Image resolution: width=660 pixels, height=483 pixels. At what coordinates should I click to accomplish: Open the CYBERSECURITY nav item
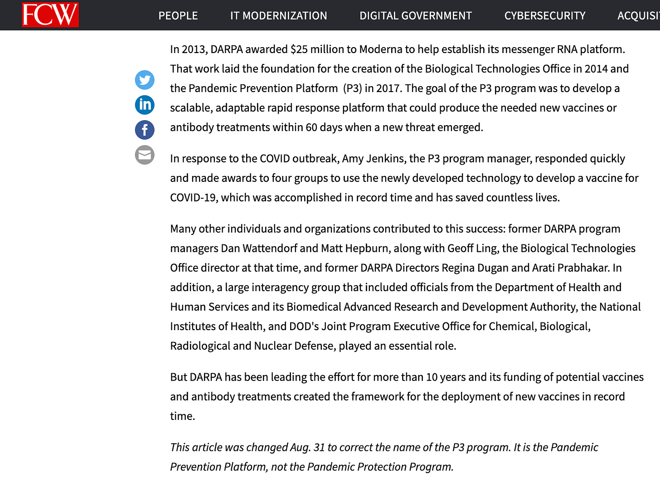tap(545, 16)
